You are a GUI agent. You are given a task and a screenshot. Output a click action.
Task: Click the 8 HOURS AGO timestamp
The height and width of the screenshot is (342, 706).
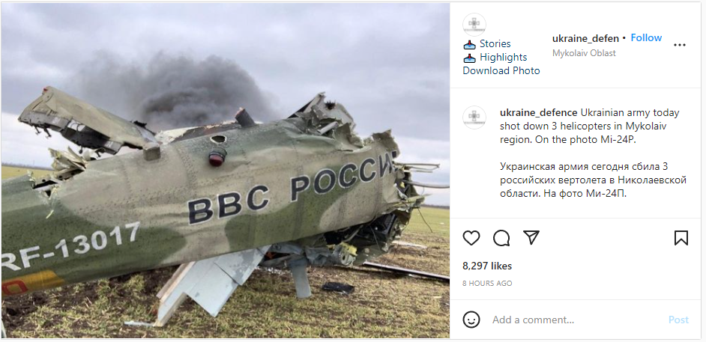[x=487, y=284]
